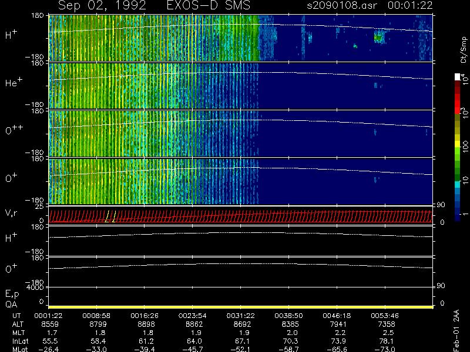Viewport: 470px width, 352px height.
Task: Click UT tick label '0008:58'
Action: 96,316
